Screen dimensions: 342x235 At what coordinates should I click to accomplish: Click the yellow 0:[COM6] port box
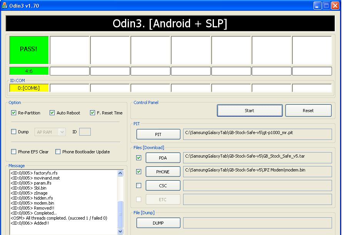point(29,88)
